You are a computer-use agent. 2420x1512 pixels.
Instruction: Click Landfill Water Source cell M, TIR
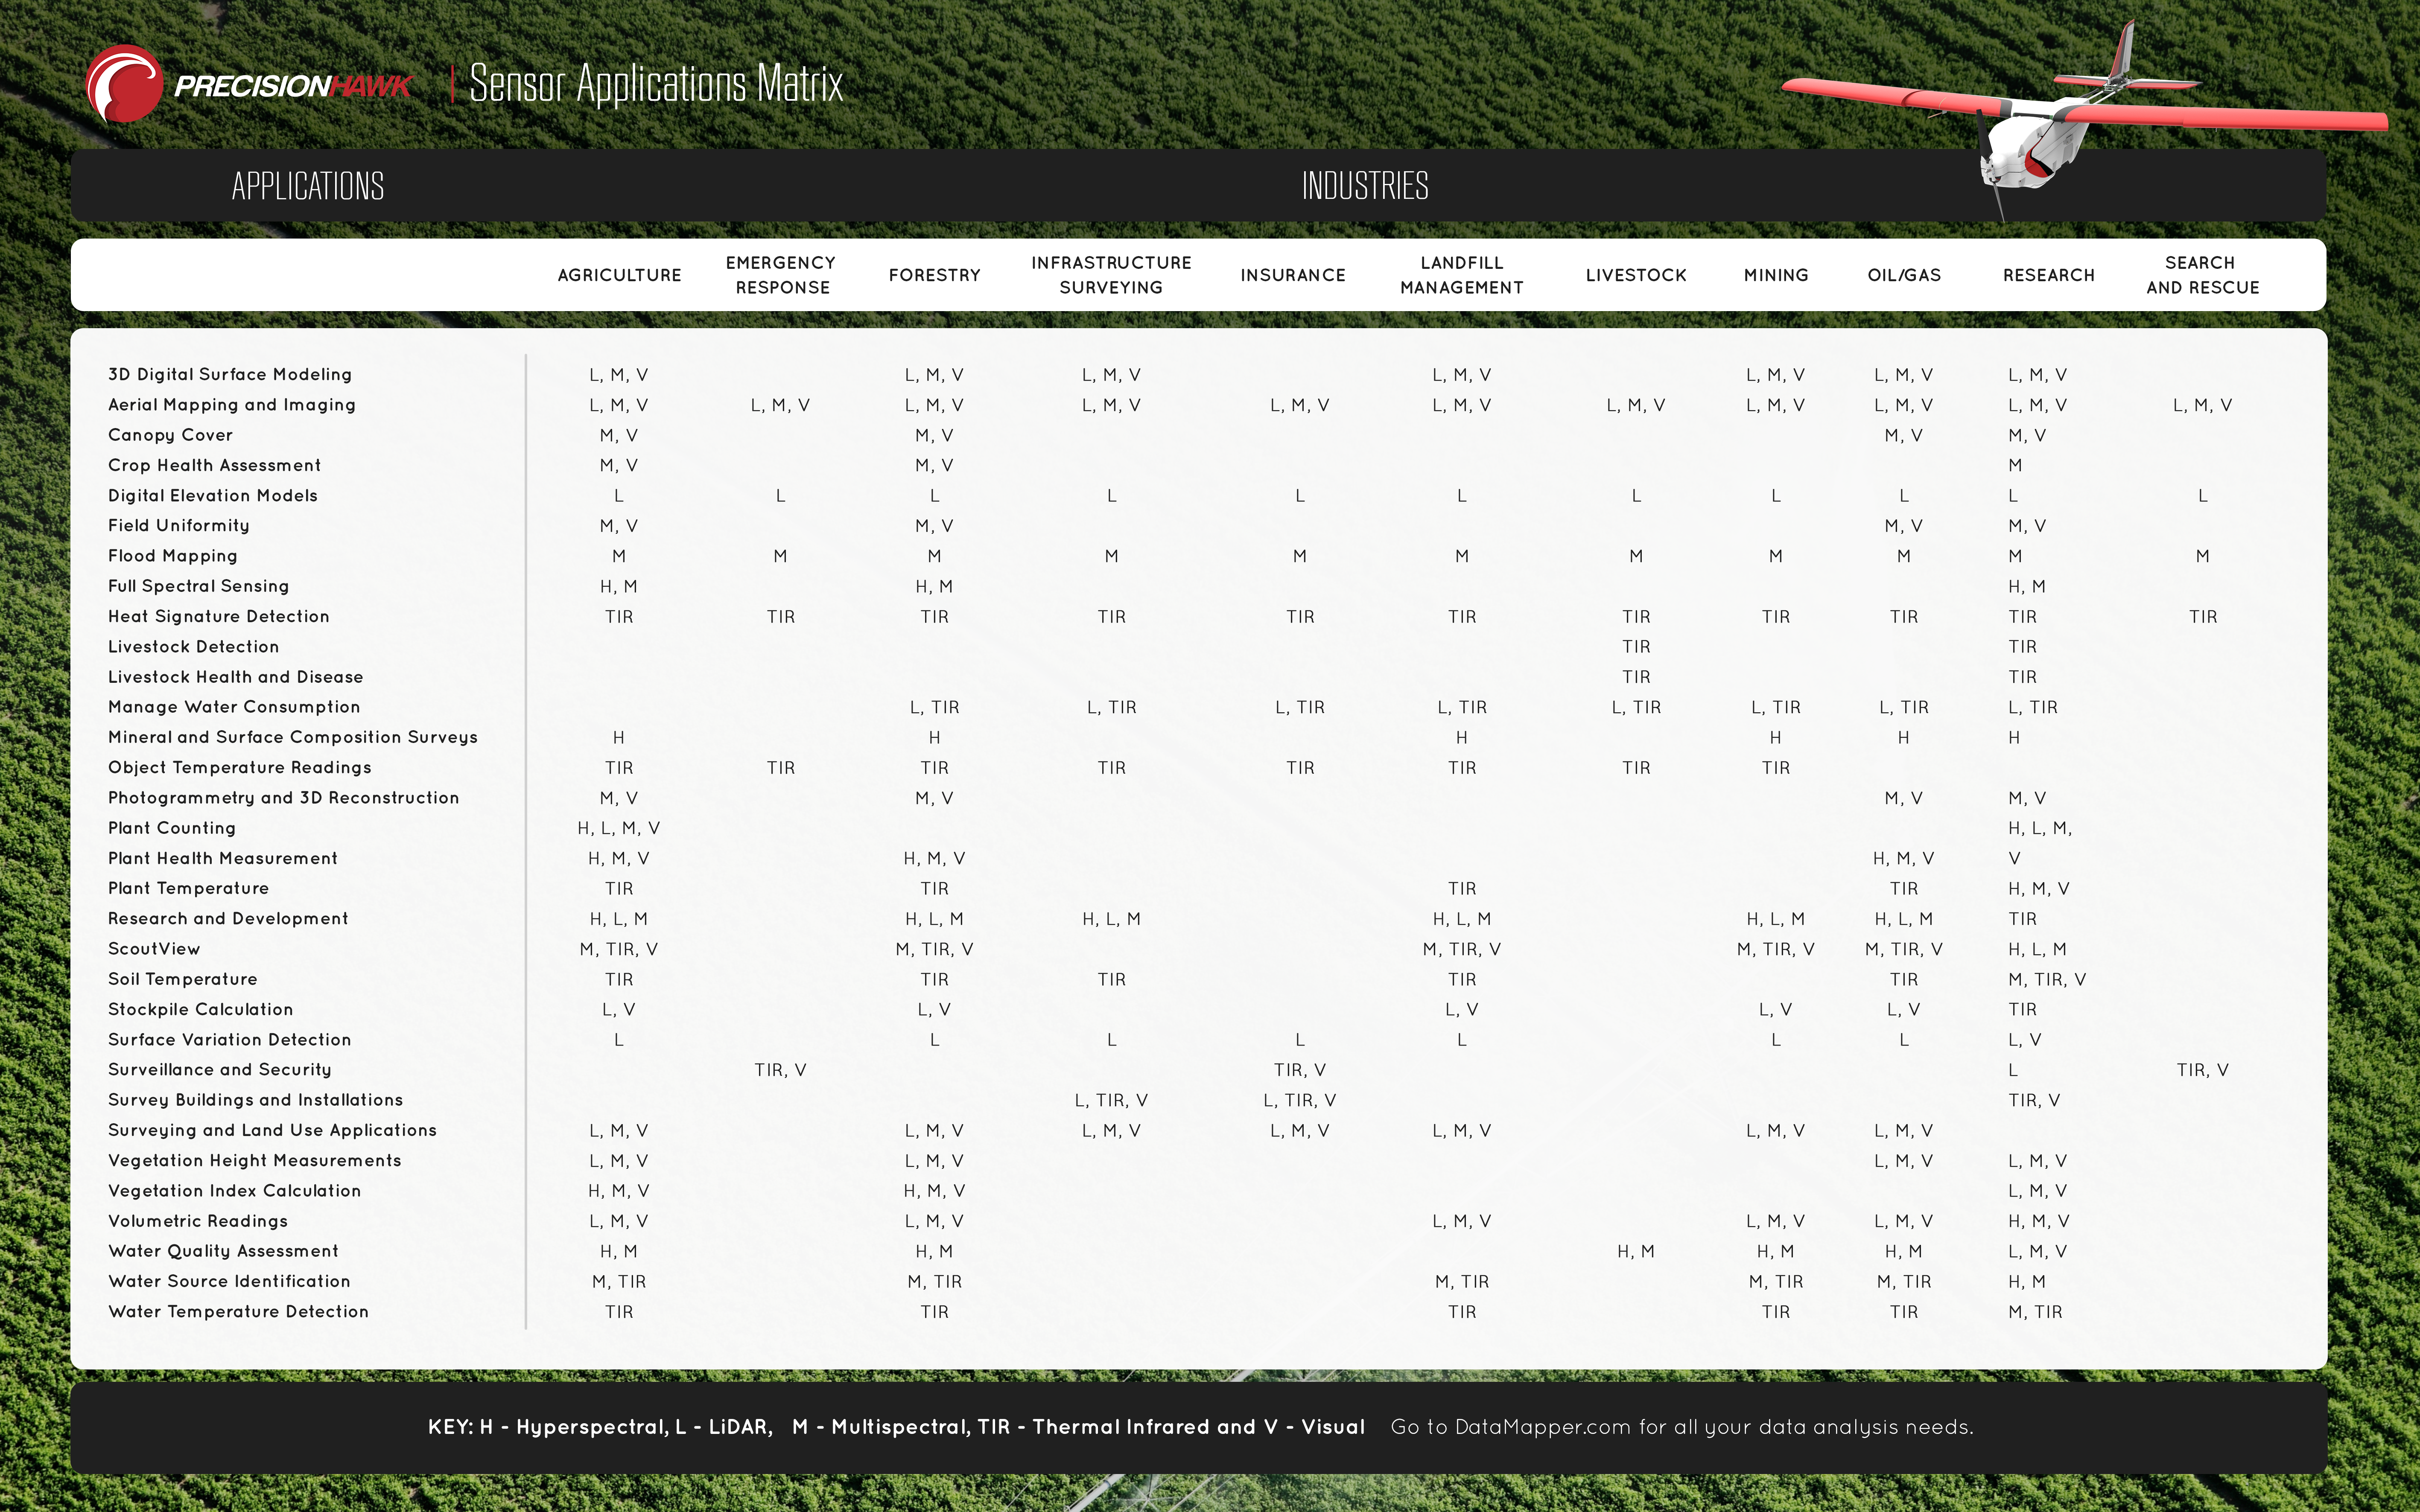pos(1462,1281)
